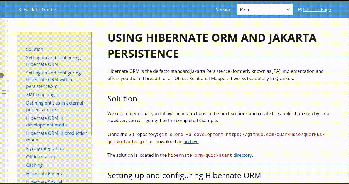Open the hibernate-orm-quickstart directory link

tap(242, 155)
